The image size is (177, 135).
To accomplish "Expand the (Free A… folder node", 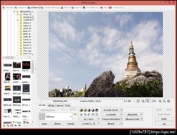I will (18, 14).
